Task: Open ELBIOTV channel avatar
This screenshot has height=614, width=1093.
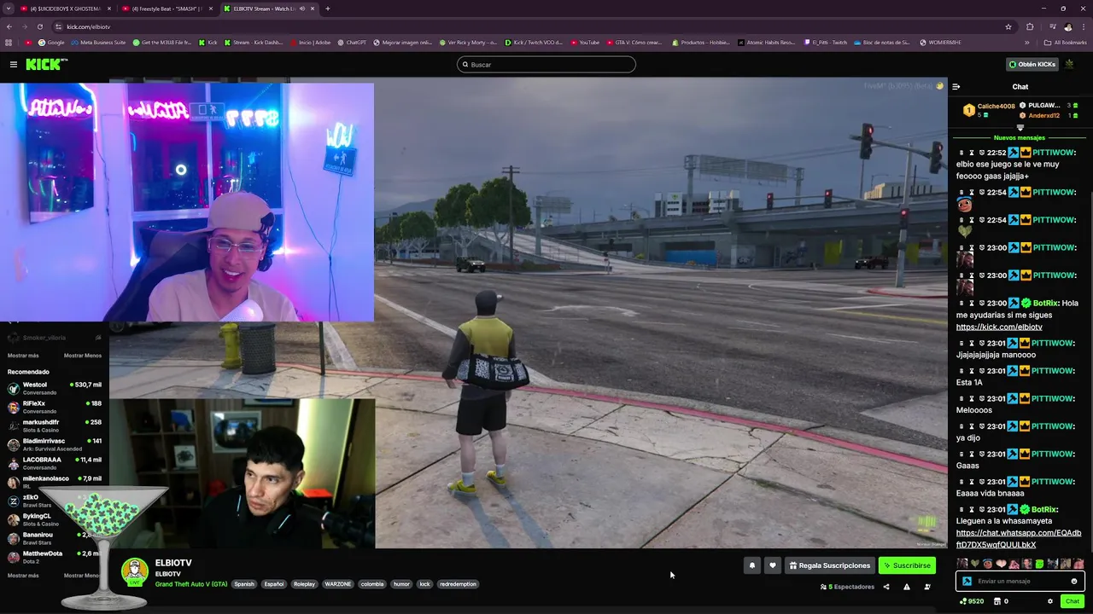Action: [x=134, y=572]
